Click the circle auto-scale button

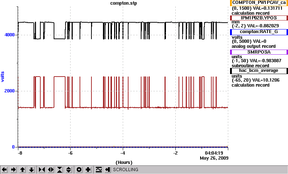[x=79, y=170]
